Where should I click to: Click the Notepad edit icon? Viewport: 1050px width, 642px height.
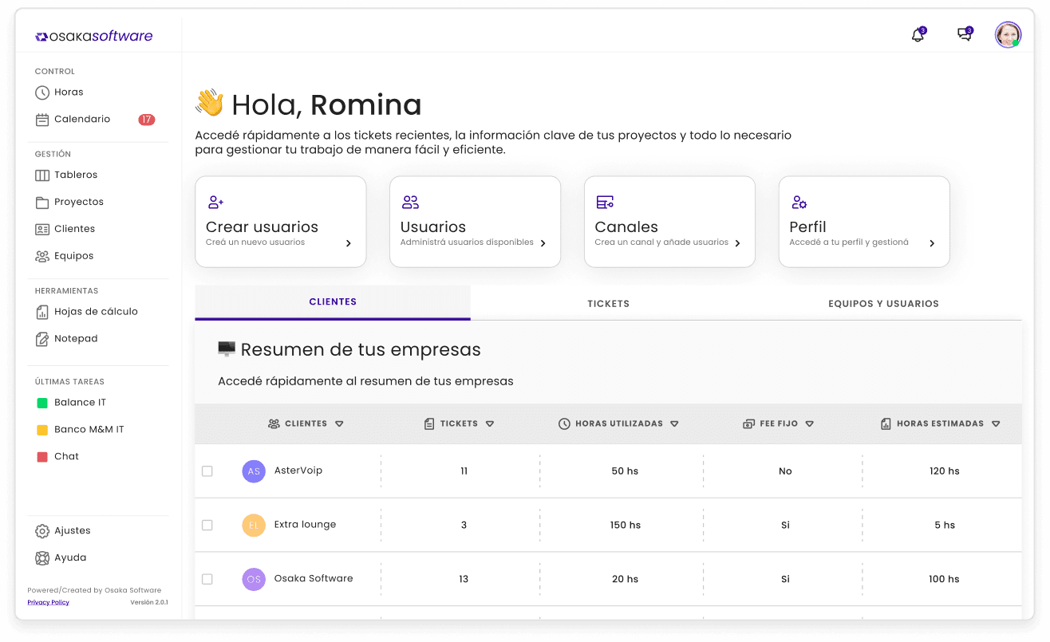tap(42, 339)
